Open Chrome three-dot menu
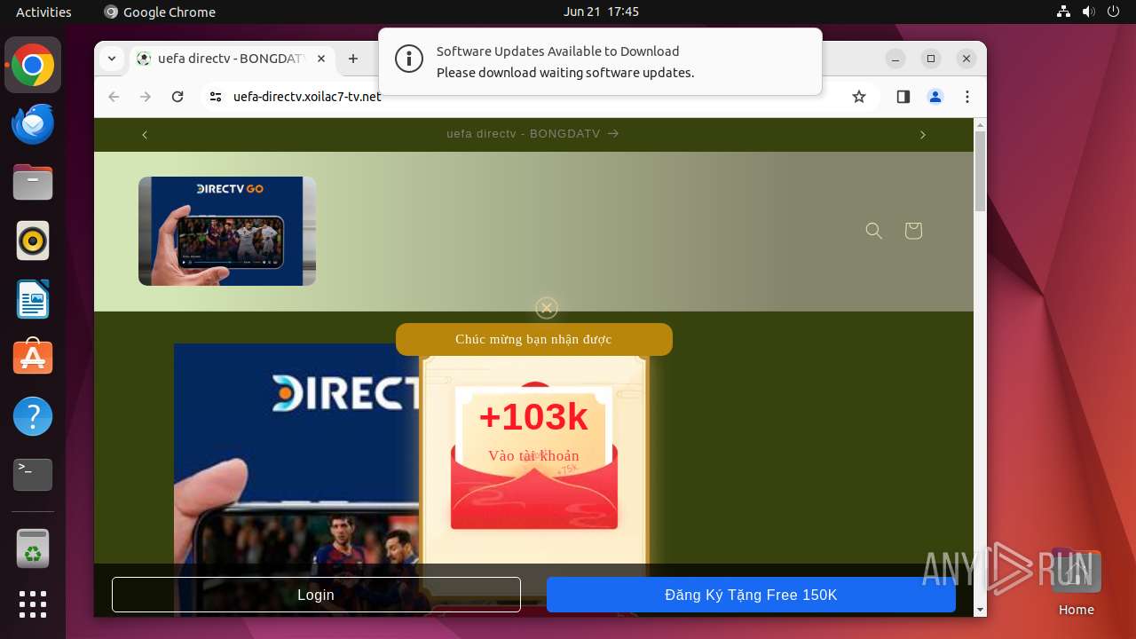1136x639 pixels. coord(967,97)
